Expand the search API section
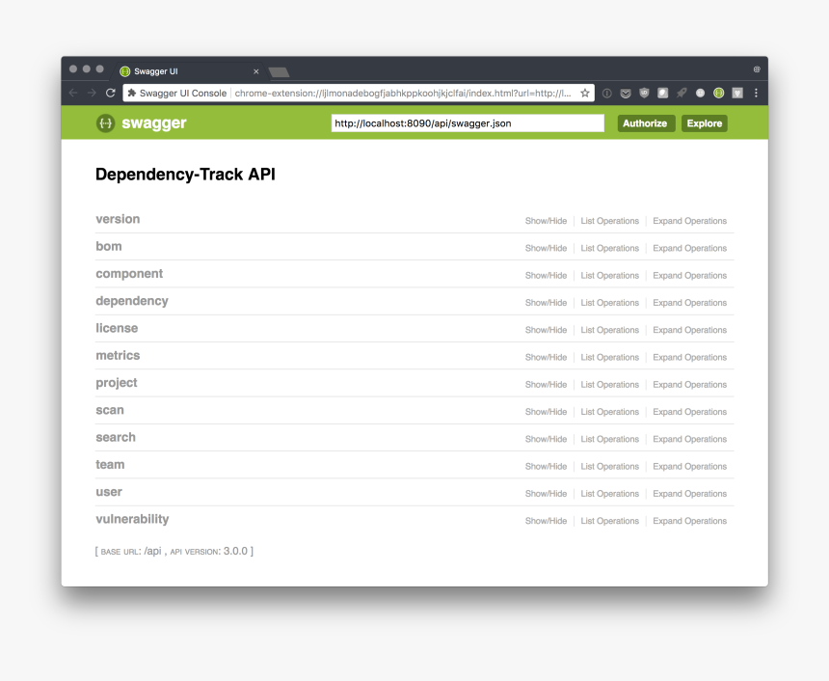 point(116,438)
